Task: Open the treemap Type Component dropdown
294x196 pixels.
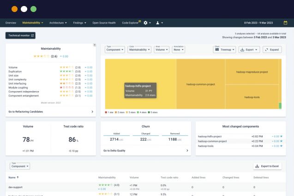Action: tap(115, 49)
